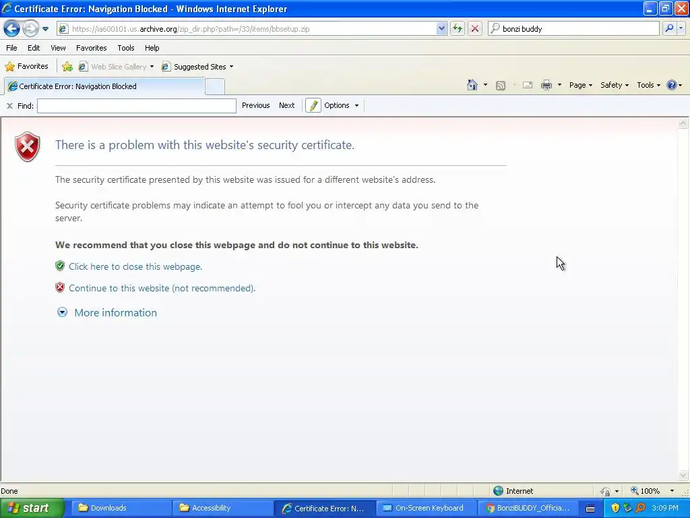
Task: Open the Safety command menu
Action: 615,85
